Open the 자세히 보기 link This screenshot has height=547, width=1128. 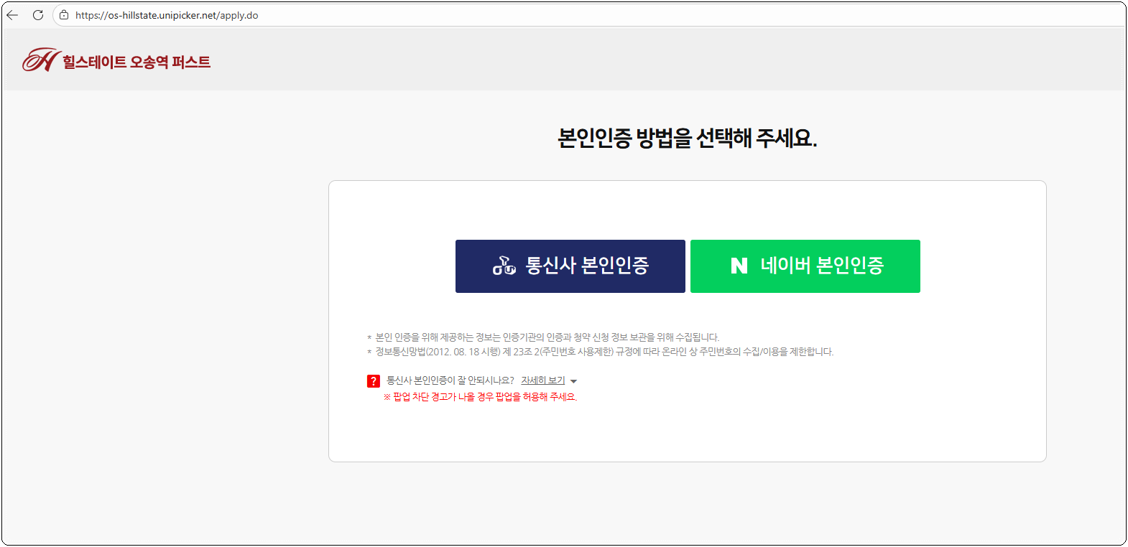tap(543, 380)
